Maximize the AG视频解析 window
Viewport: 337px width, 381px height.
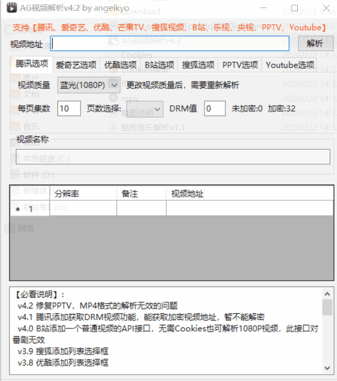[295, 8]
